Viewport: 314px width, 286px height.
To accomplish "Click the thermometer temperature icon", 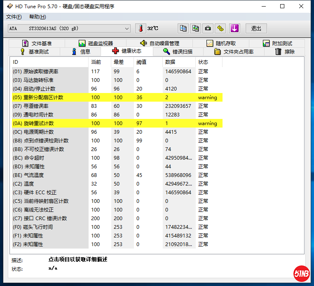I will tap(141, 28).
